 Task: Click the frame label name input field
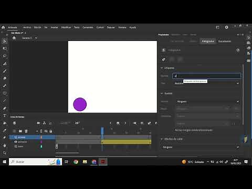click(206, 76)
